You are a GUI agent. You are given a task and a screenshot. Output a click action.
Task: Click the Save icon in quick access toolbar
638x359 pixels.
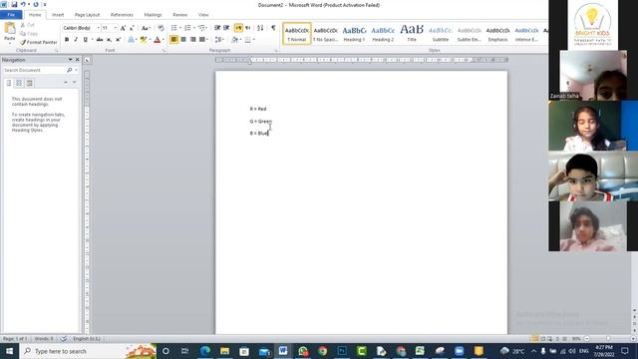(14, 4)
